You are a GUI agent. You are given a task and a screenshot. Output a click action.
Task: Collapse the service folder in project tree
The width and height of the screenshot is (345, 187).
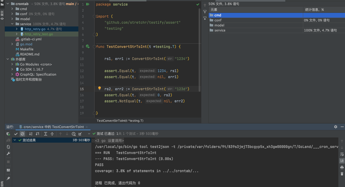[x=12, y=24]
